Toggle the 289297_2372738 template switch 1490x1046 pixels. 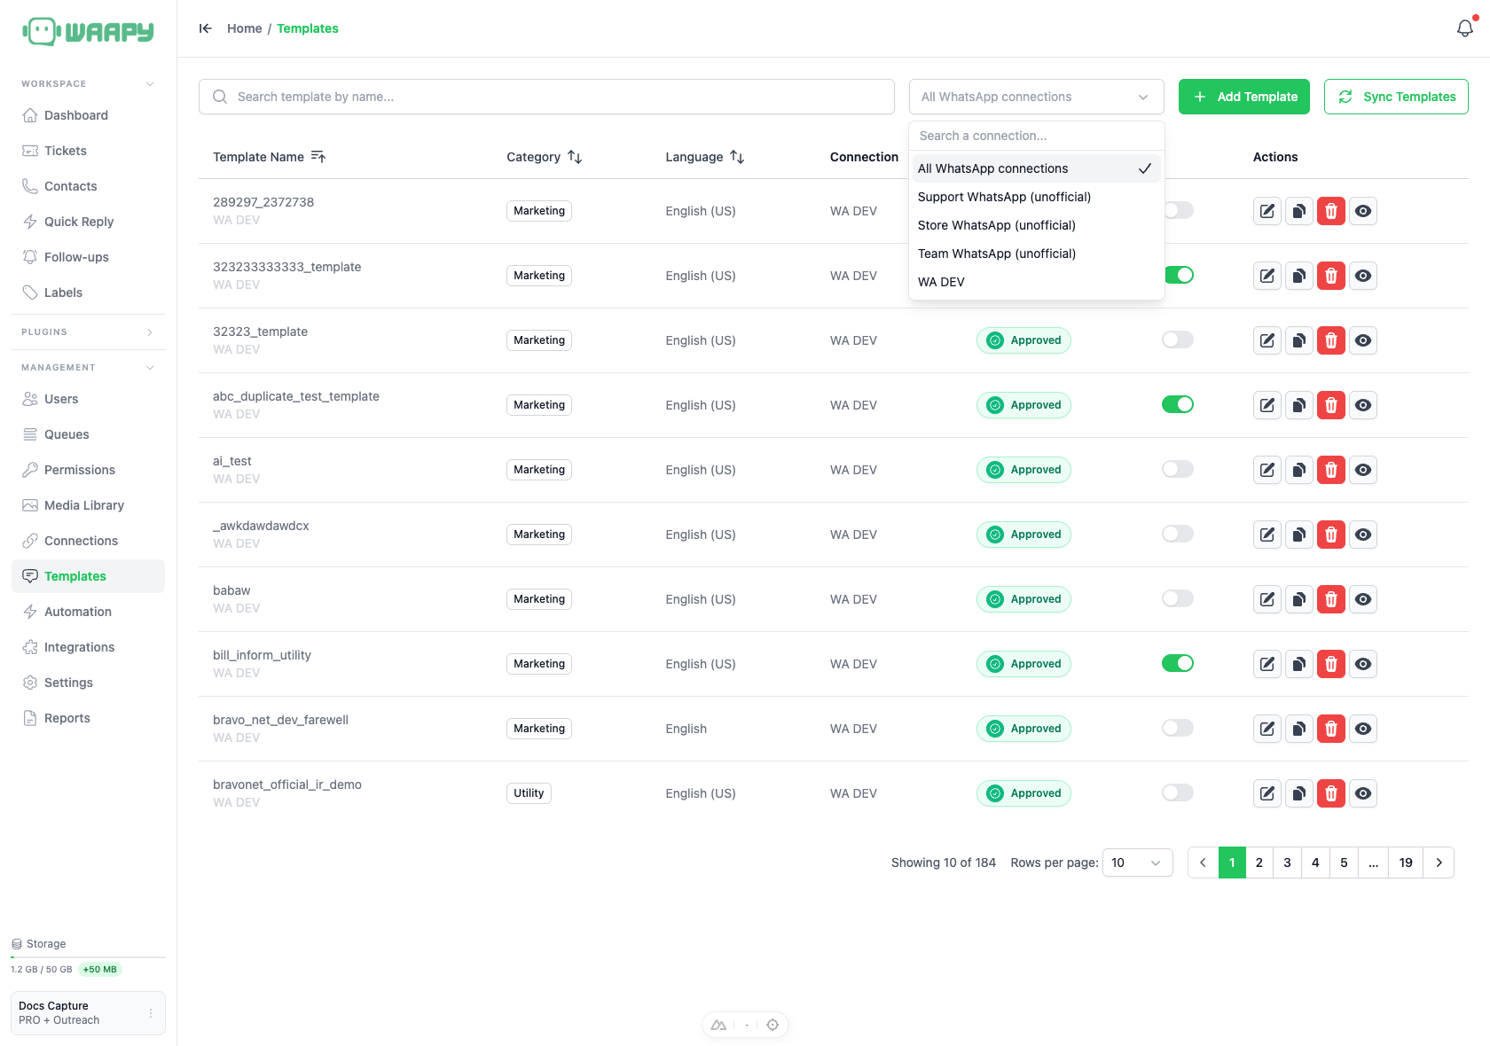click(1178, 210)
